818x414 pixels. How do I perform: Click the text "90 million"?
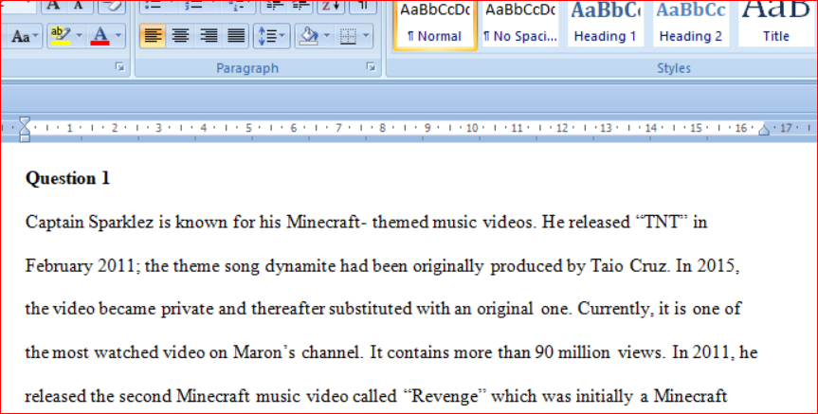(x=573, y=352)
